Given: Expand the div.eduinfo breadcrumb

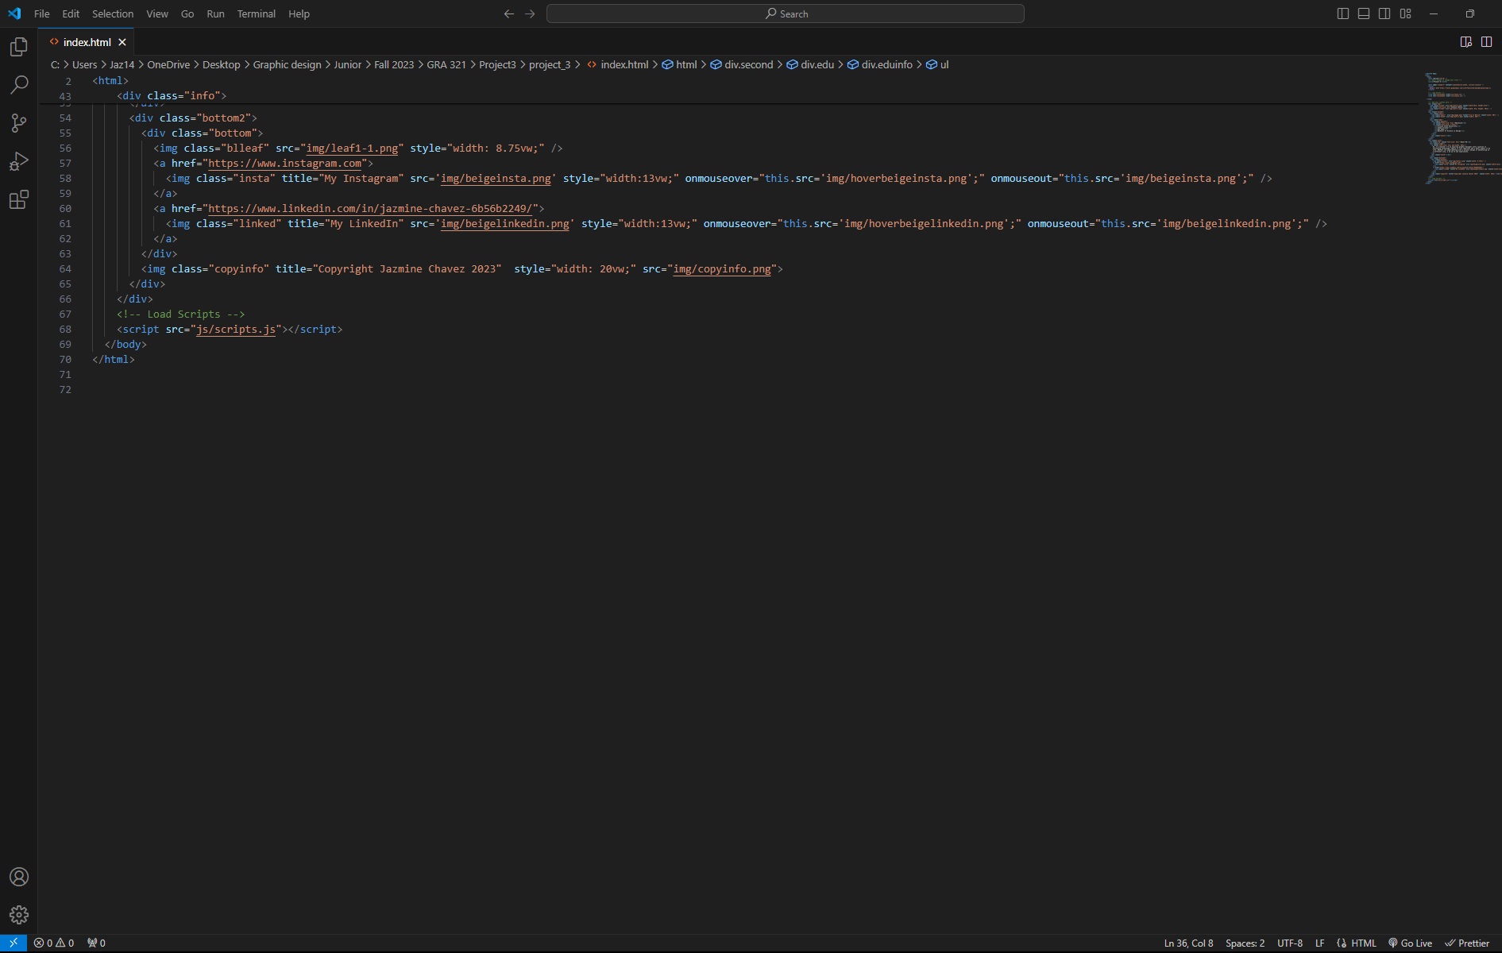Looking at the screenshot, I should [x=886, y=65].
